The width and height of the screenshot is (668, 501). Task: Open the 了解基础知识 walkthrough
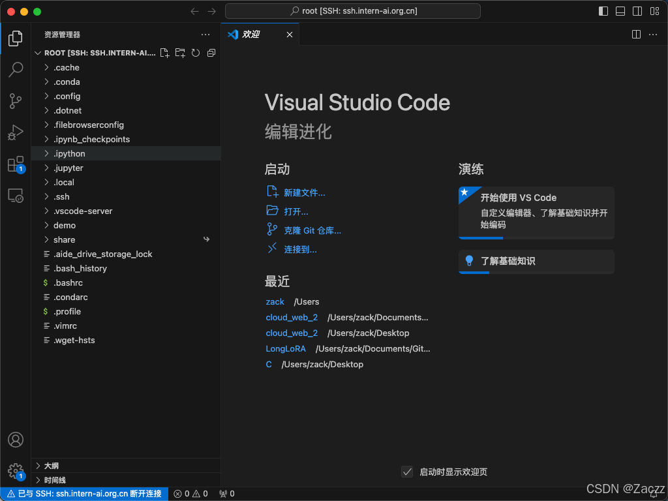[x=536, y=261]
